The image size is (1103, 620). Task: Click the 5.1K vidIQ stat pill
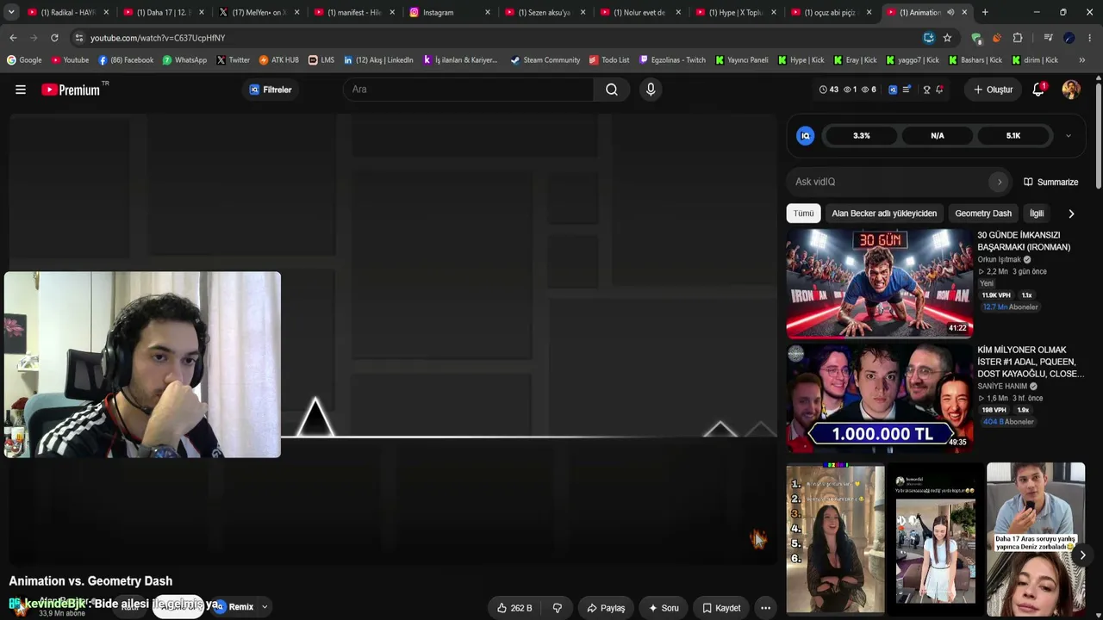point(1013,136)
